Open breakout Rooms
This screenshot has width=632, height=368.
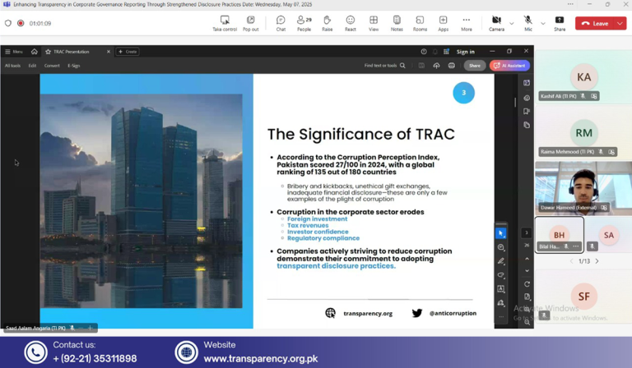[x=420, y=23]
